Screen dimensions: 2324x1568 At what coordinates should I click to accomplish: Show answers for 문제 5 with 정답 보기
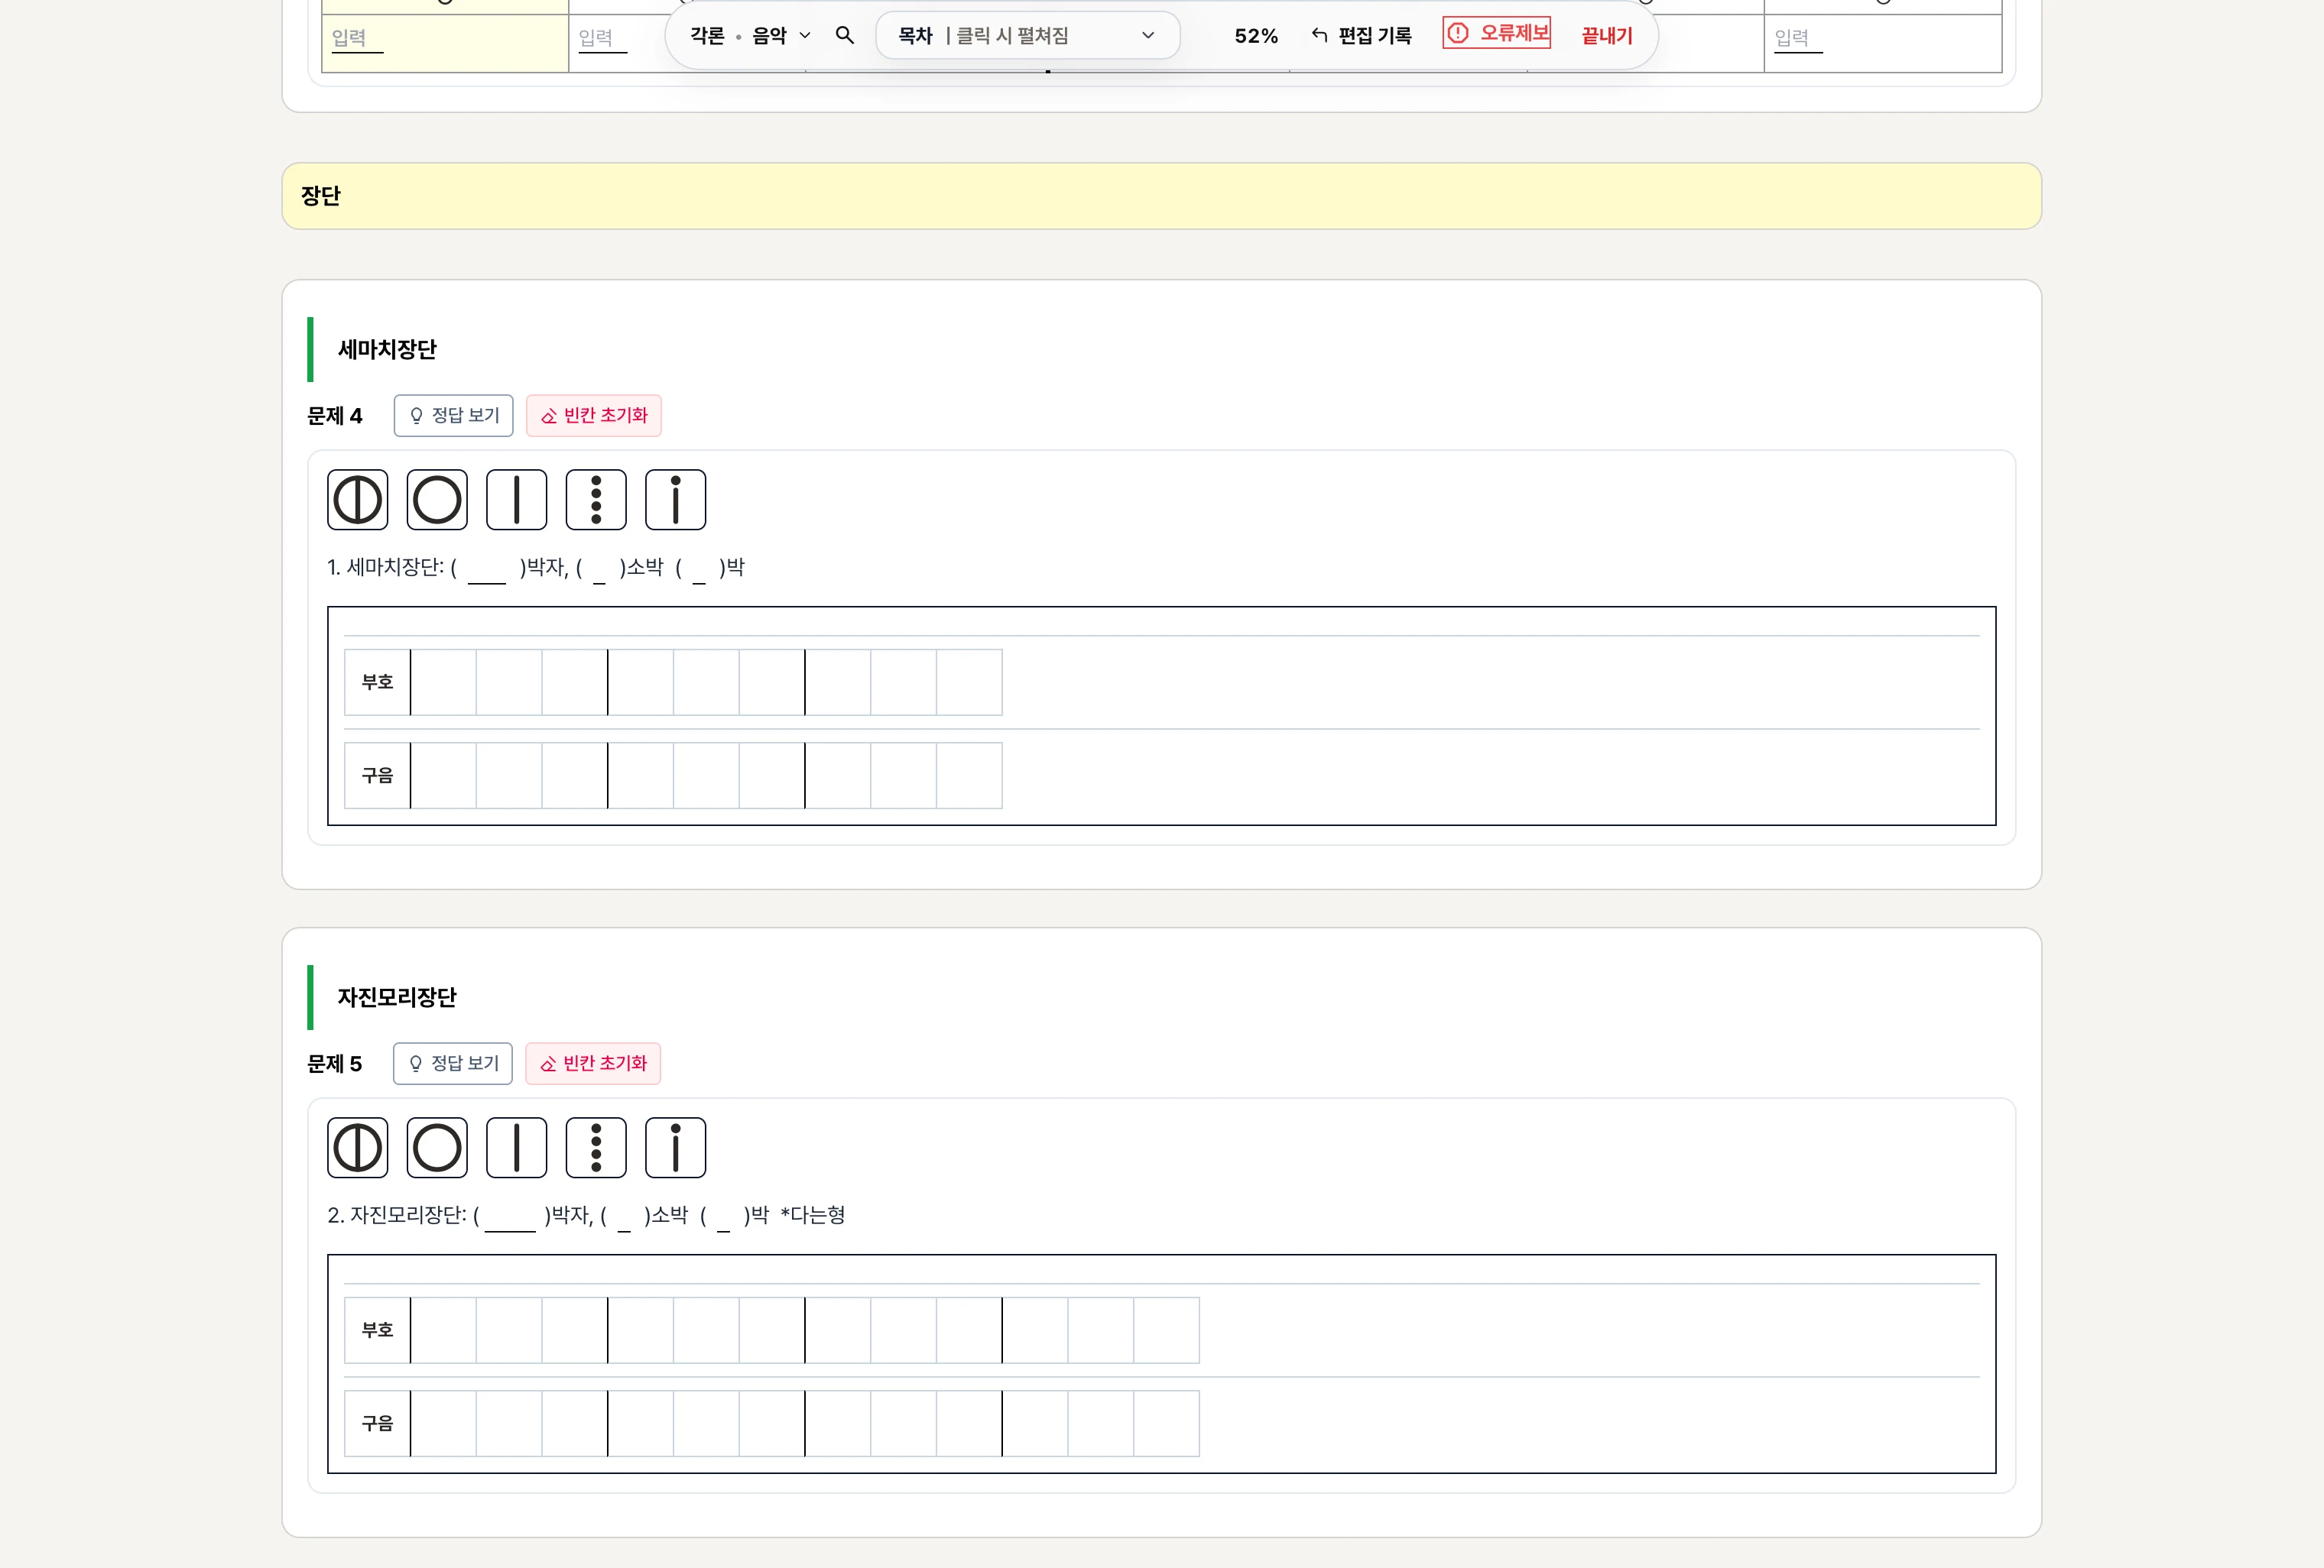(x=452, y=1064)
